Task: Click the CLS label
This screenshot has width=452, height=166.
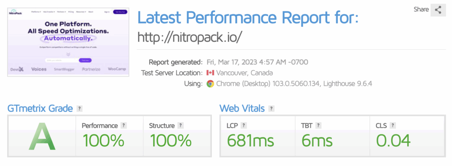Action: 381,126
